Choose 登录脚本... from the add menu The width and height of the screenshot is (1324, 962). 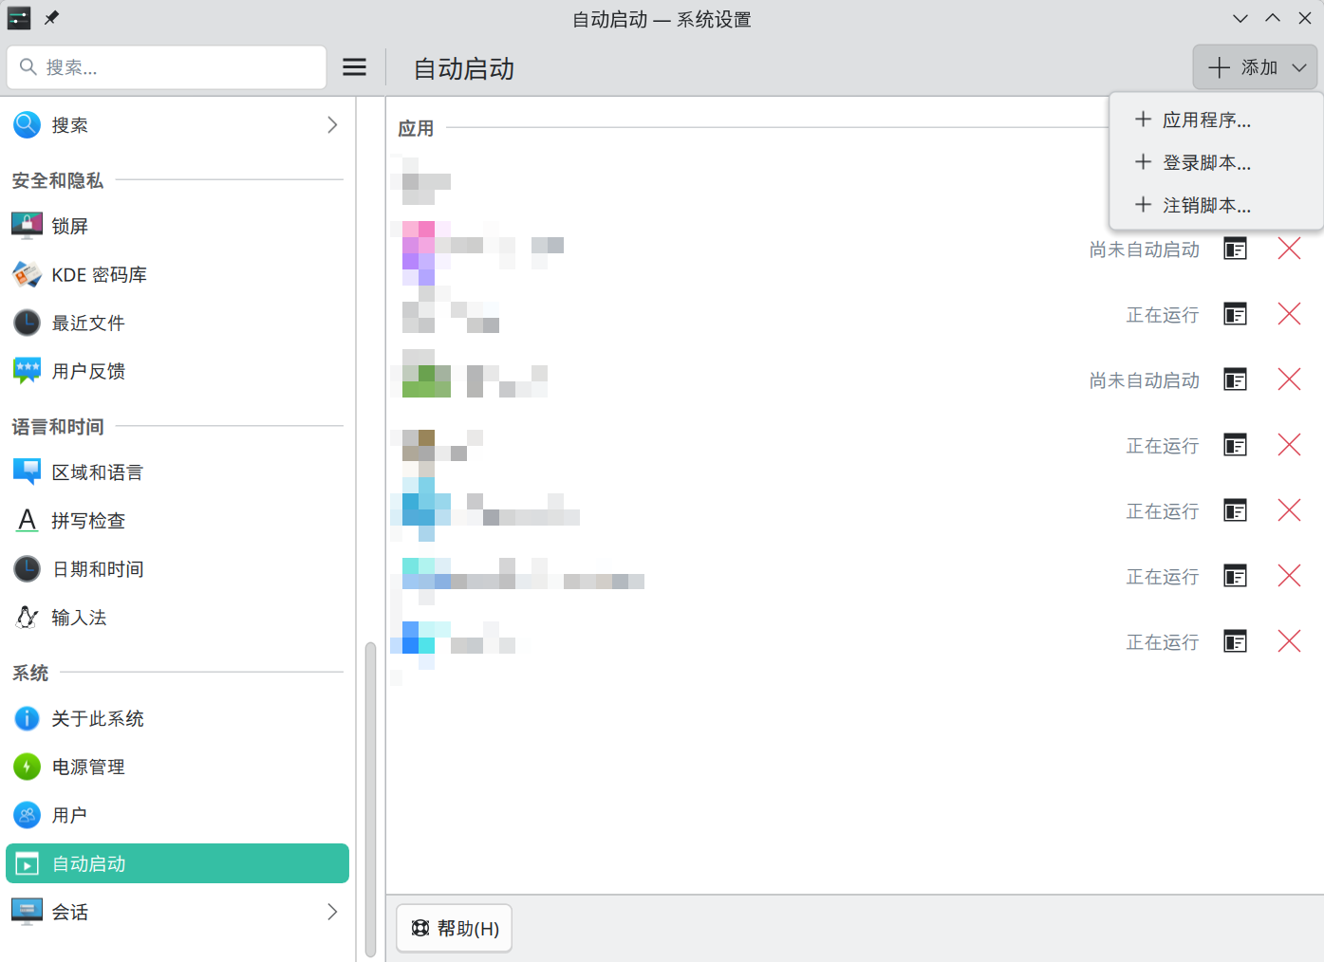(1205, 163)
